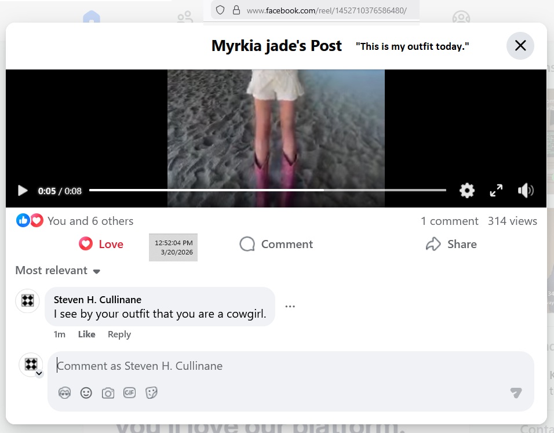554x433 pixels.
Task: Open comment options three-dot menu
Action: coord(290,307)
